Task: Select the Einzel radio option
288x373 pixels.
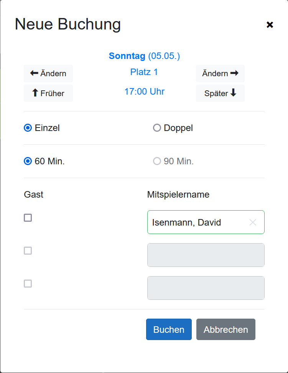Action: (x=28, y=128)
